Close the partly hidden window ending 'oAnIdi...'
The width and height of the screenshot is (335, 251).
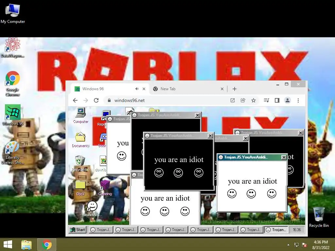246,139
